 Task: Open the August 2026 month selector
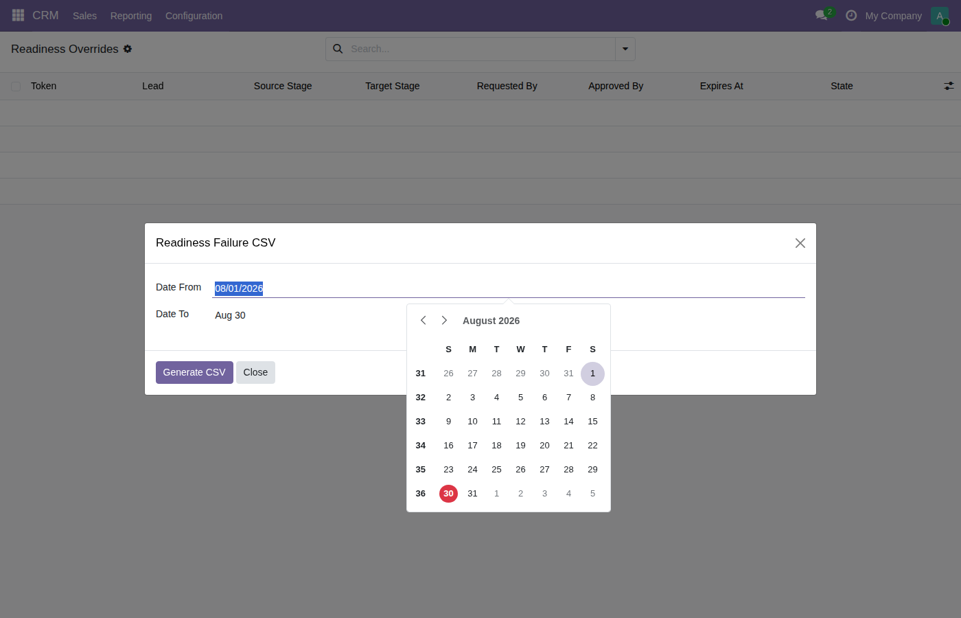click(x=491, y=321)
